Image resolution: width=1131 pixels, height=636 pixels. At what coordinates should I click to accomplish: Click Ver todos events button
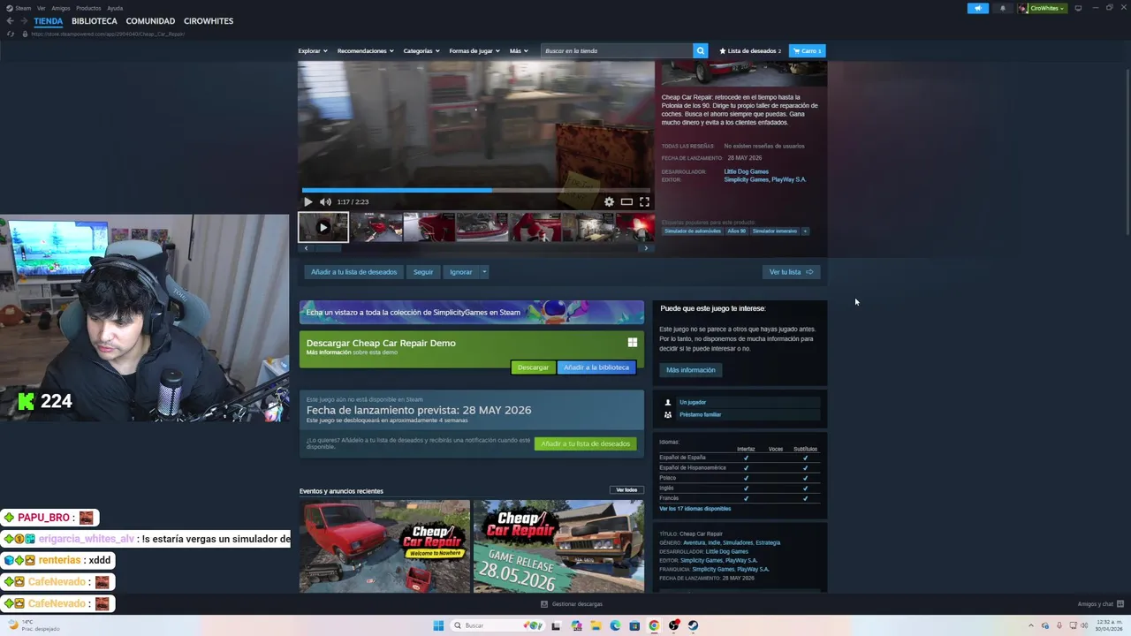(x=626, y=490)
